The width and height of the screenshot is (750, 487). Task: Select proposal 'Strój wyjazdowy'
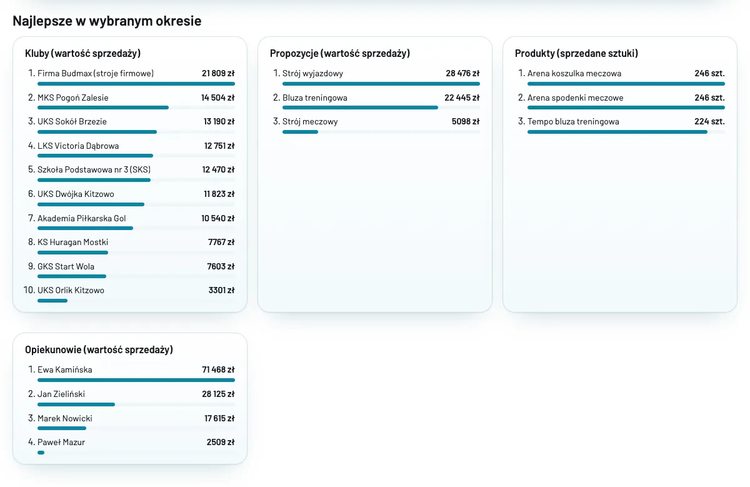coord(312,74)
